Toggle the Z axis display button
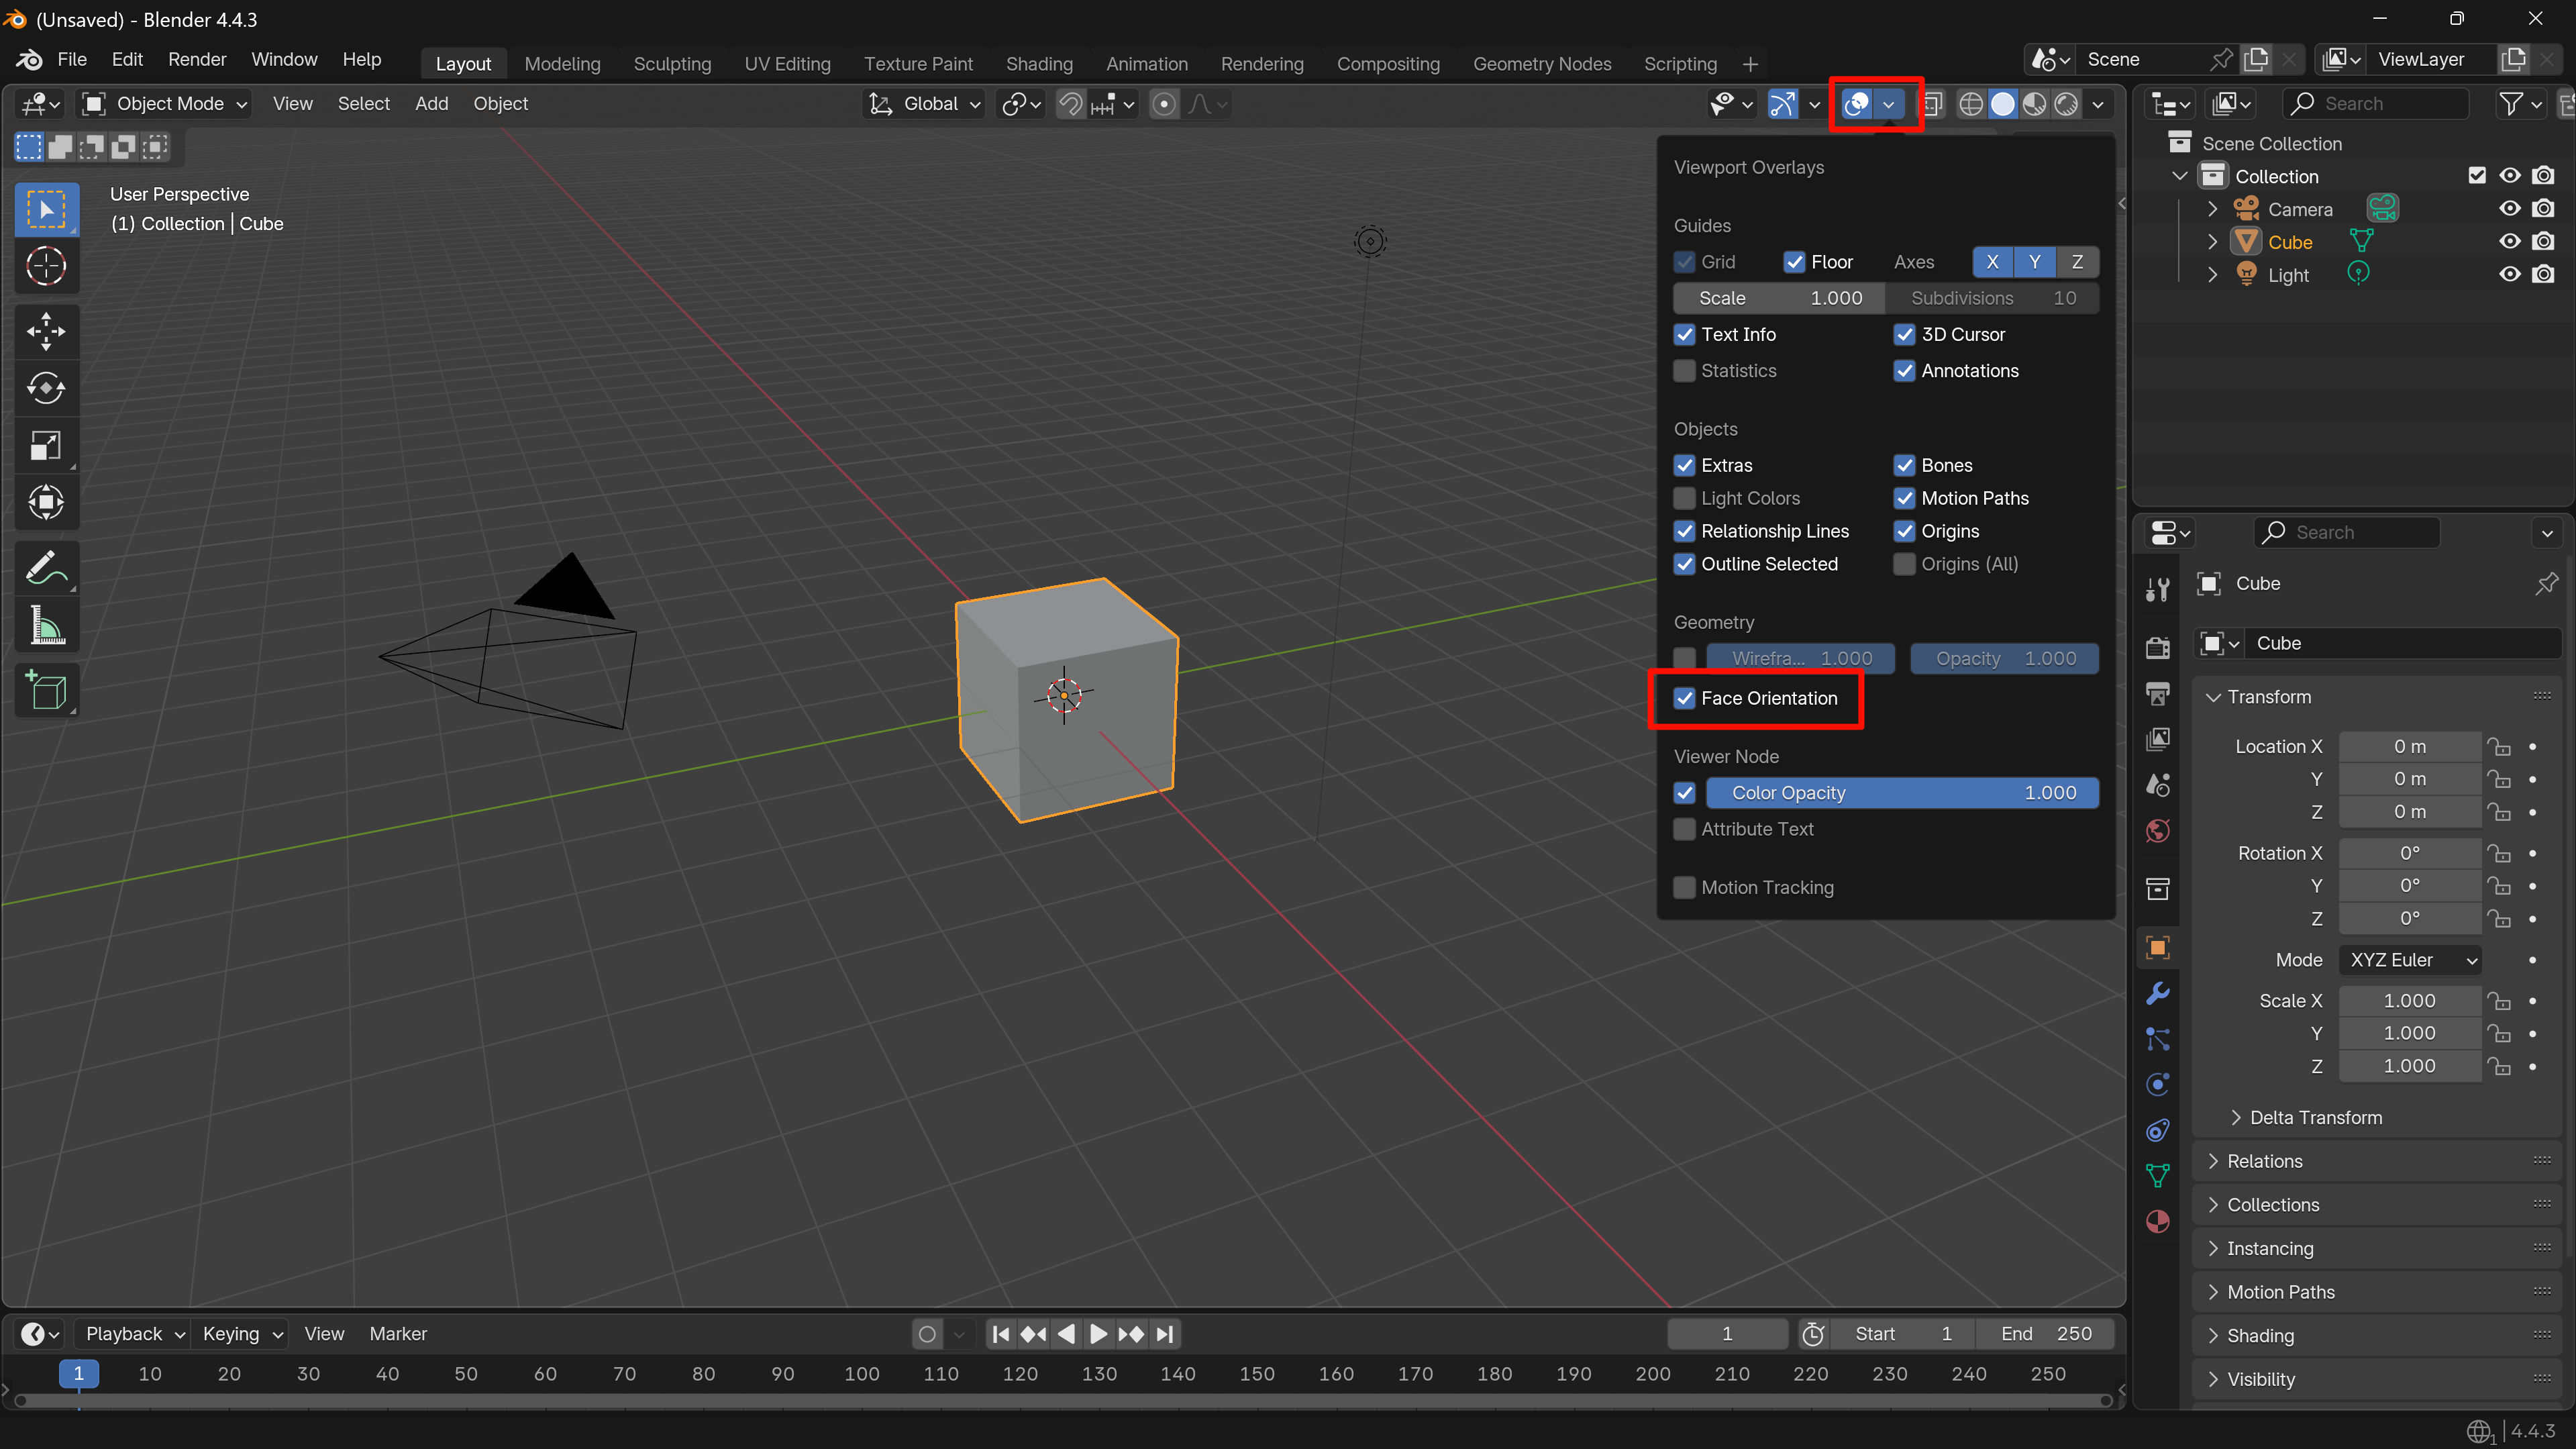The height and width of the screenshot is (1449, 2576). (2077, 262)
